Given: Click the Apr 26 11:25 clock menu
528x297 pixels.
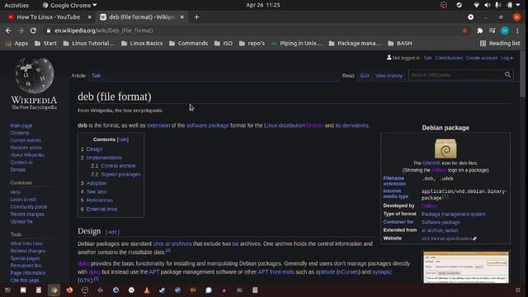Looking at the screenshot, I should (263, 5).
